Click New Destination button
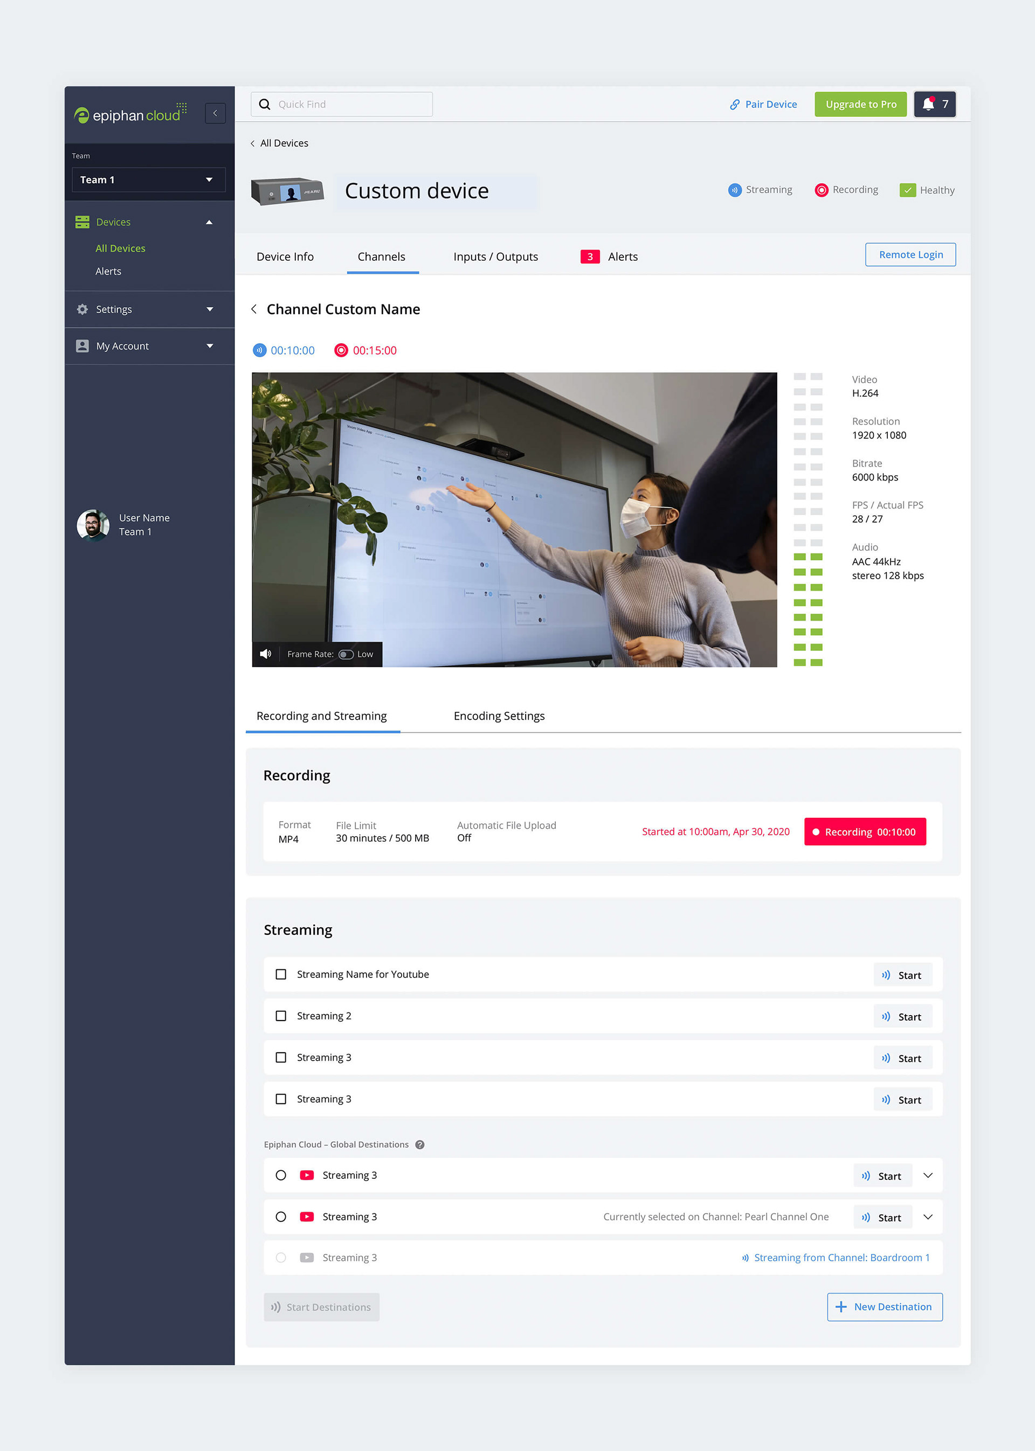Viewport: 1035px width, 1451px height. coord(885,1307)
